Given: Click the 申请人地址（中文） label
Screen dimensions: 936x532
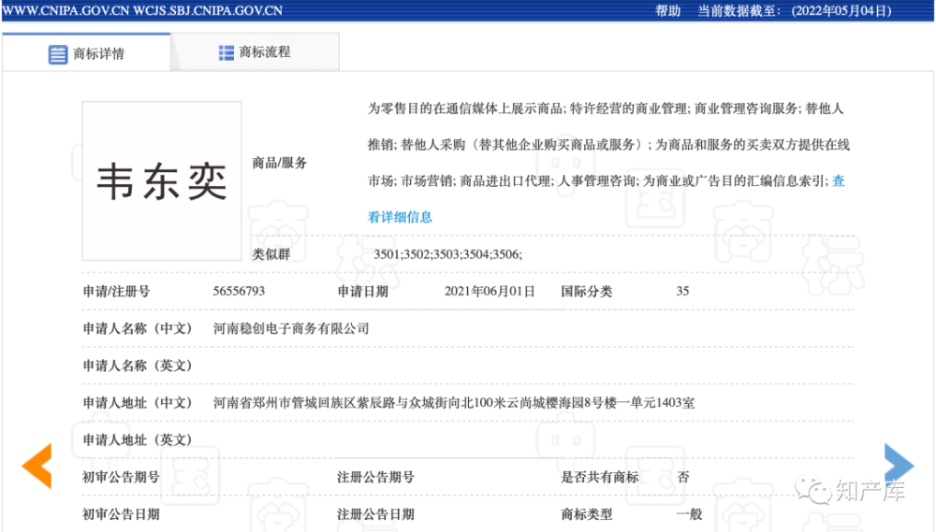Looking at the screenshot, I should 138,403.
